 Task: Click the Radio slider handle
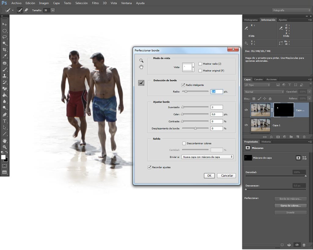coord(186,92)
